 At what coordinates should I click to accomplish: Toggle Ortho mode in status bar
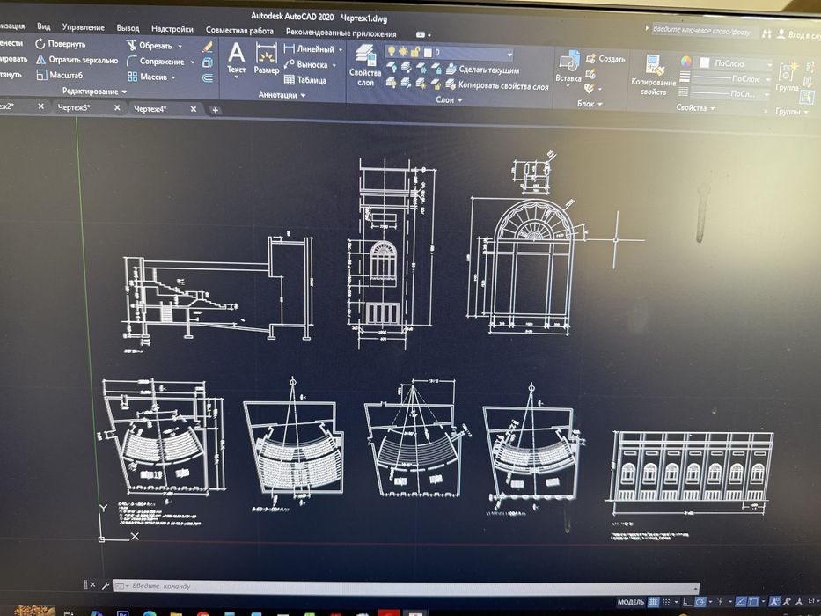pos(687,603)
